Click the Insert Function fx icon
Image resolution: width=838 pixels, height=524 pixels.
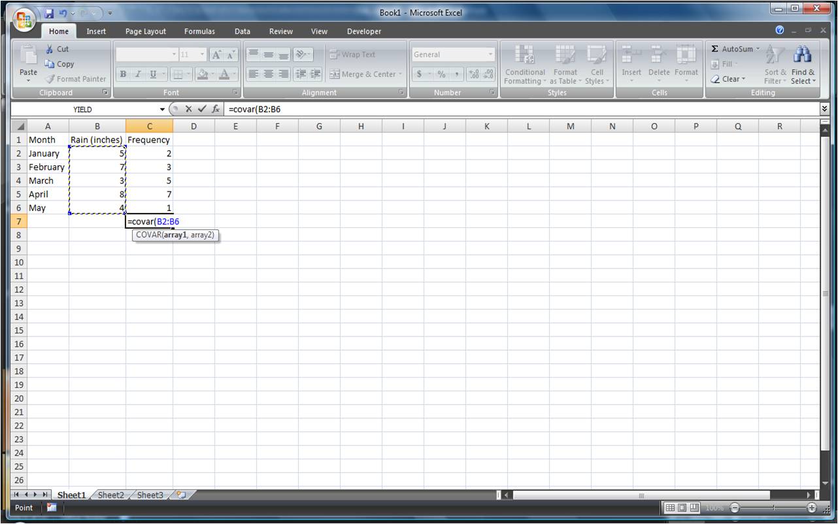point(215,109)
